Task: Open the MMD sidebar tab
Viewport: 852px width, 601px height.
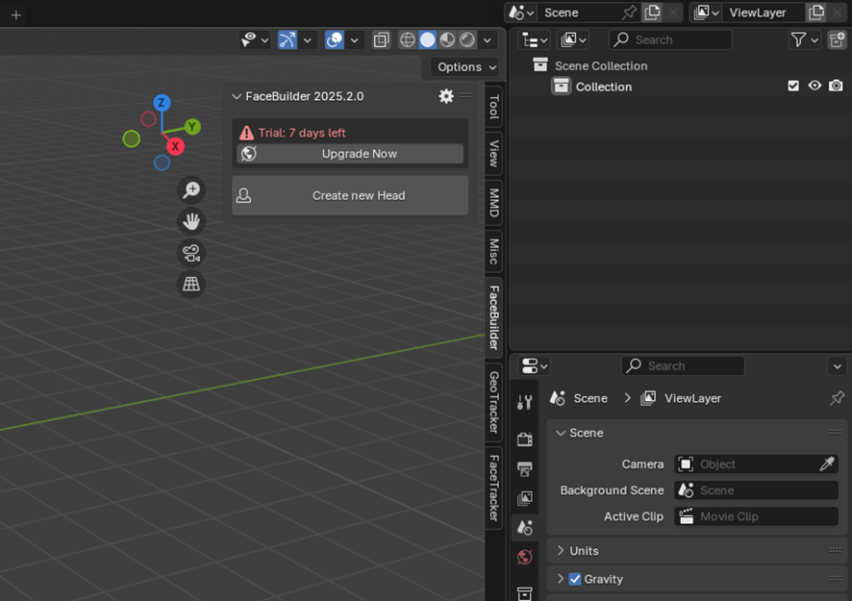Action: tap(494, 202)
